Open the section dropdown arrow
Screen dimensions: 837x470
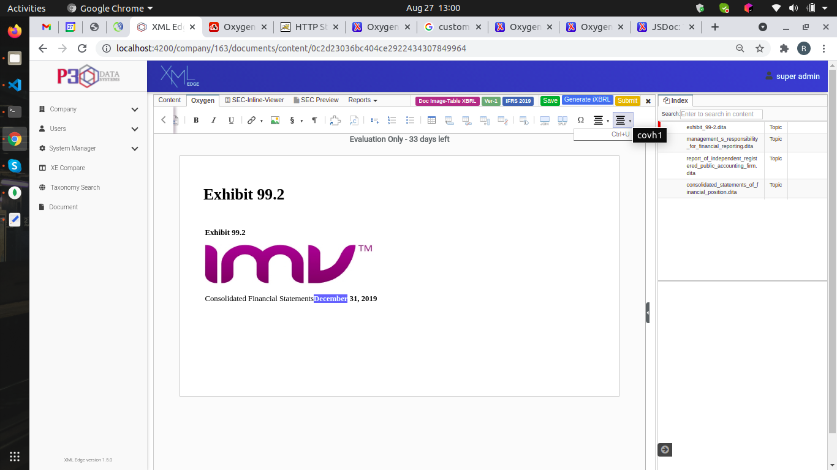coord(301,121)
